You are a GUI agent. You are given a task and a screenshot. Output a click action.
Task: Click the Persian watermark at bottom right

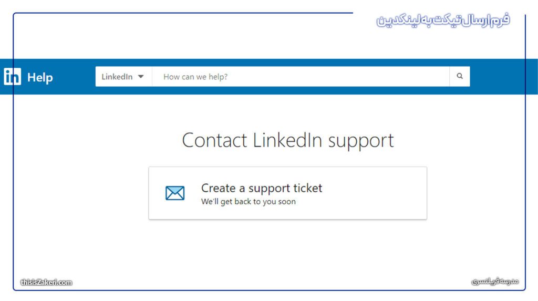point(495,282)
